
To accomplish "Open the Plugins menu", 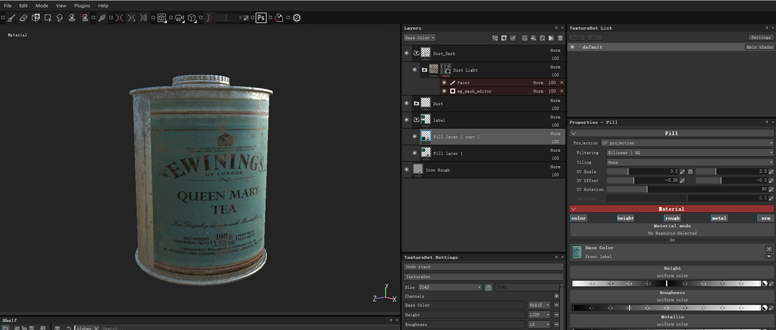I will click(82, 6).
